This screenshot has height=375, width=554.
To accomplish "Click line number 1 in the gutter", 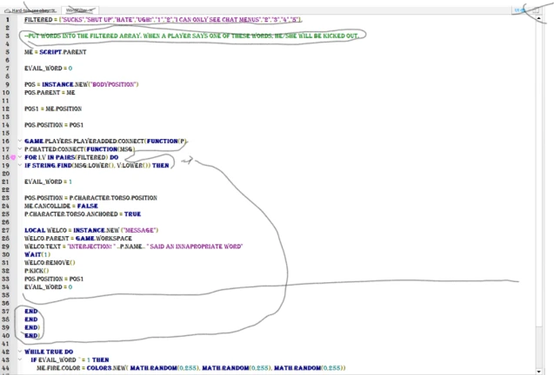I will tap(7, 18).
